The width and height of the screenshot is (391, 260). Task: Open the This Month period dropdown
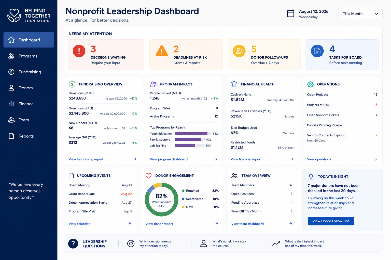[x=360, y=13]
